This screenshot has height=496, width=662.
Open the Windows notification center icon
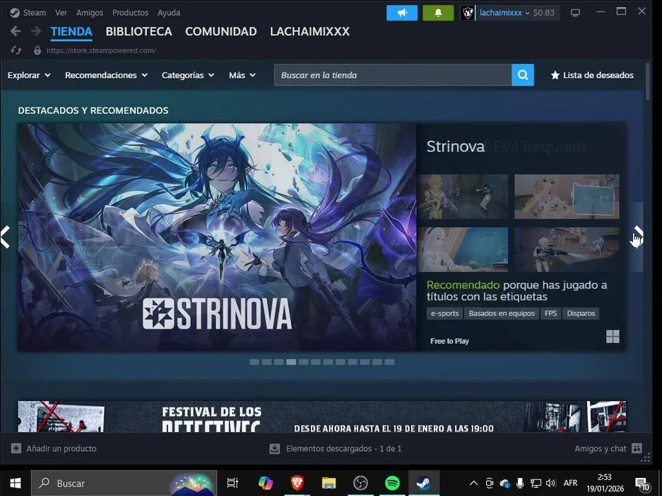(x=642, y=484)
